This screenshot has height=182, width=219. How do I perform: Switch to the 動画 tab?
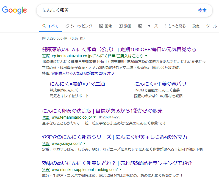[125, 26]
